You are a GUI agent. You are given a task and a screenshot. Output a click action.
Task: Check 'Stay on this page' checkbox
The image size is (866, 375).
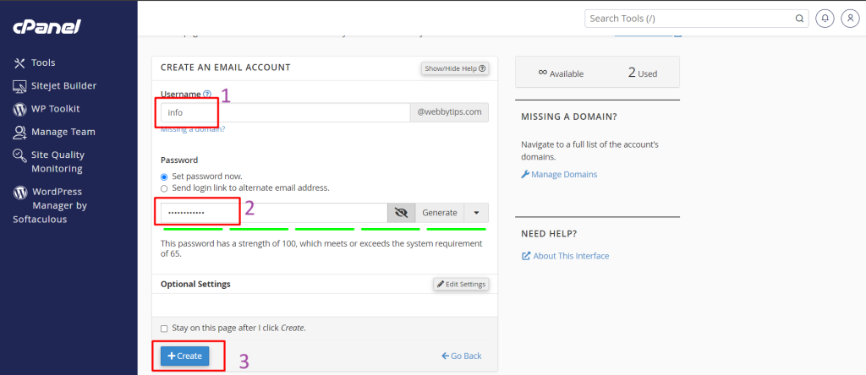pos(164,328)
